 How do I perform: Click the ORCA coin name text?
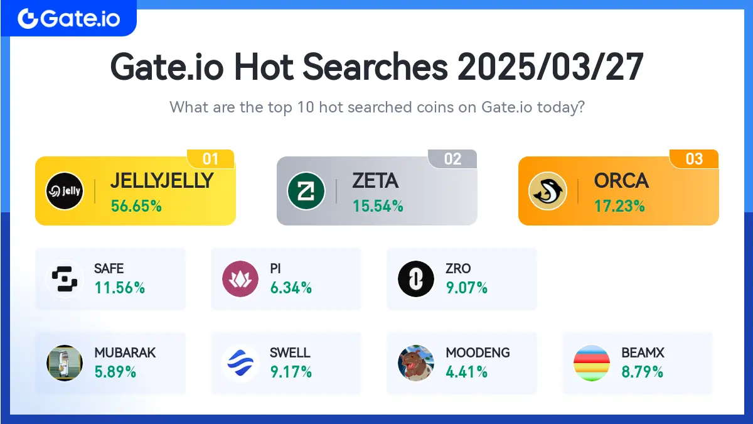click(621, 181)
